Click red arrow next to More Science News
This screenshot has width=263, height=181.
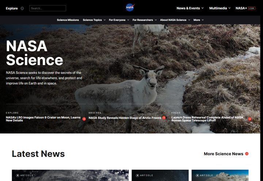pos(247,154)
